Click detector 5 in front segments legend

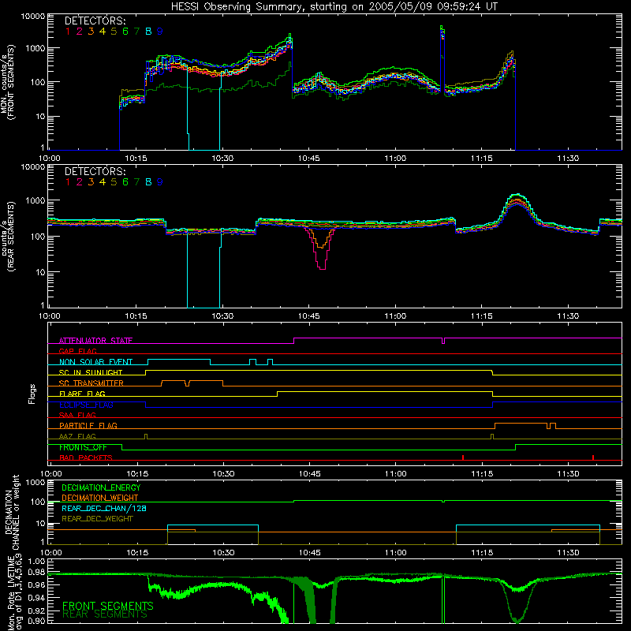114,32
